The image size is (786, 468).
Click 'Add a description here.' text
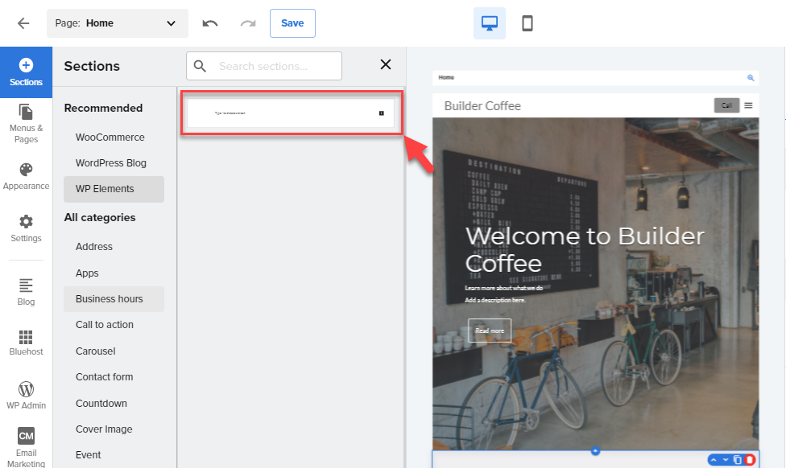[x=495, y=300]
